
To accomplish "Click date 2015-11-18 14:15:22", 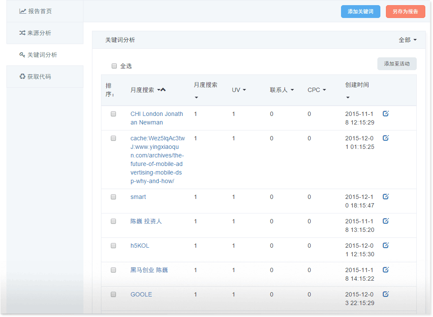I will point(360,274).
